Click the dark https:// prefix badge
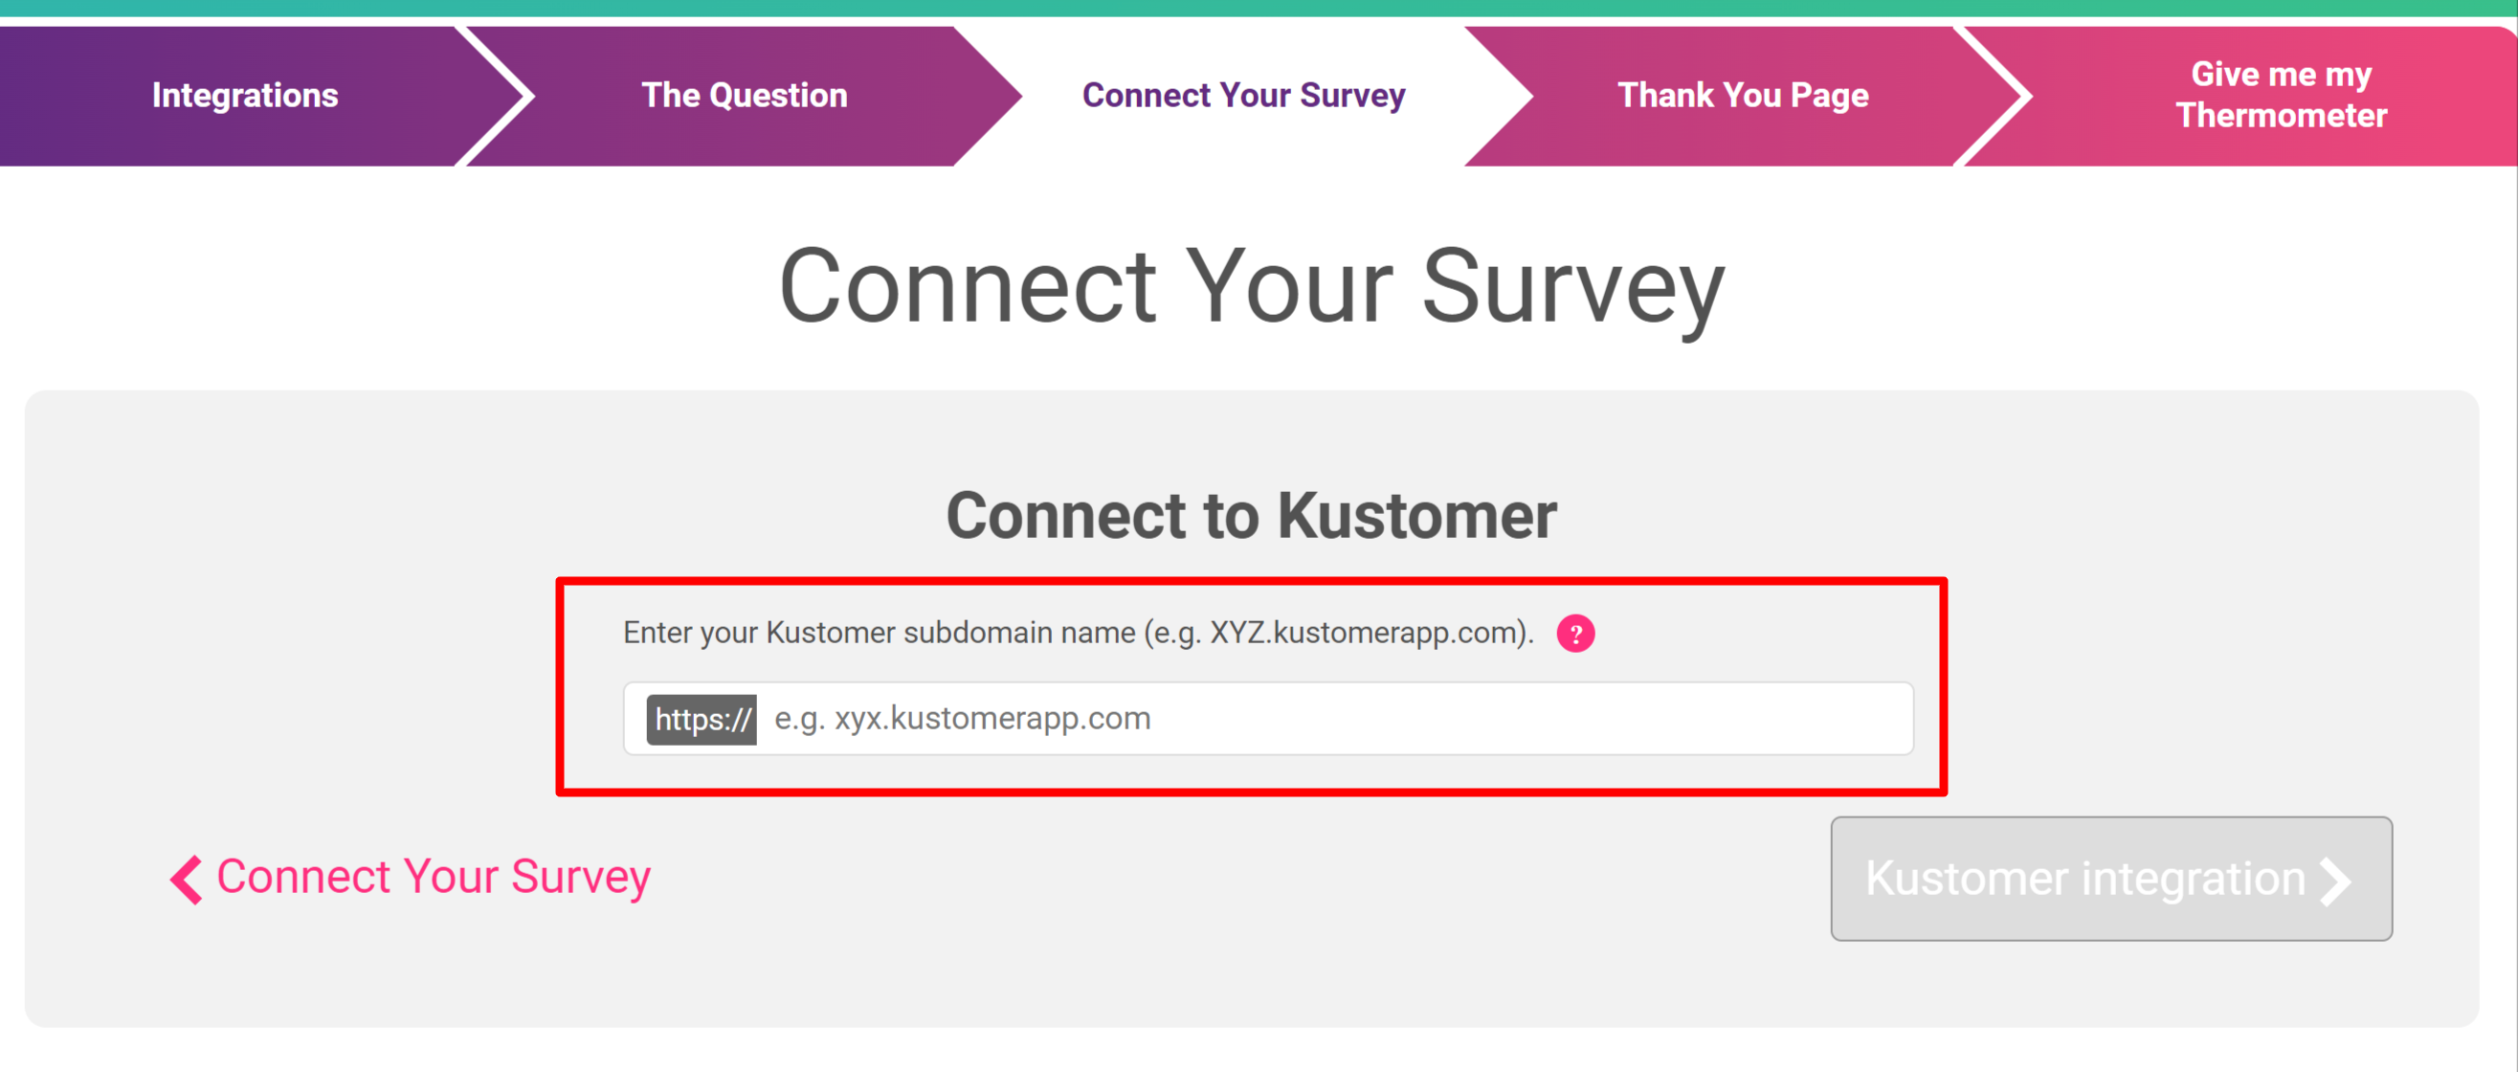 701,719
